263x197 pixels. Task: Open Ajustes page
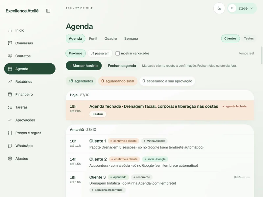(x=30, y=159)
